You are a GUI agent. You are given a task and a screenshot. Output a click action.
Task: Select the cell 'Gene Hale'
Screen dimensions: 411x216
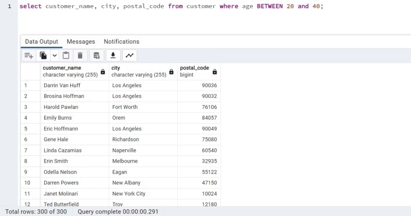pyautogui.click(x=74, y=140)
